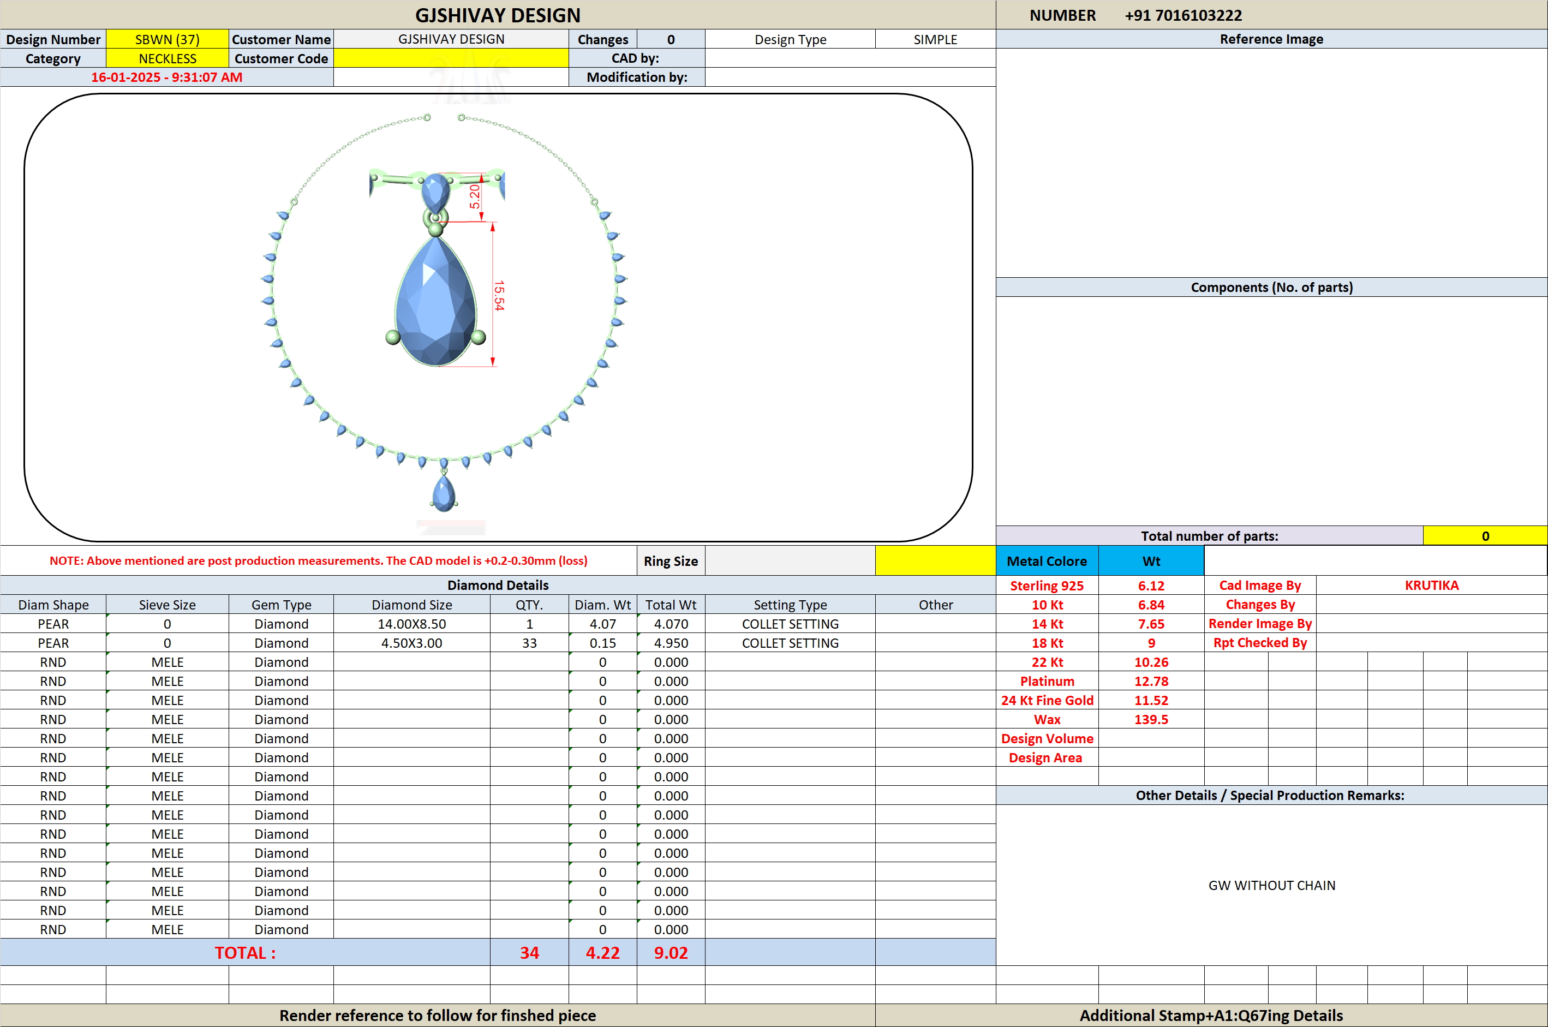
Task: Click the GW WITHOUT CHAIN remark
Action: click(x=1271, y=885)
